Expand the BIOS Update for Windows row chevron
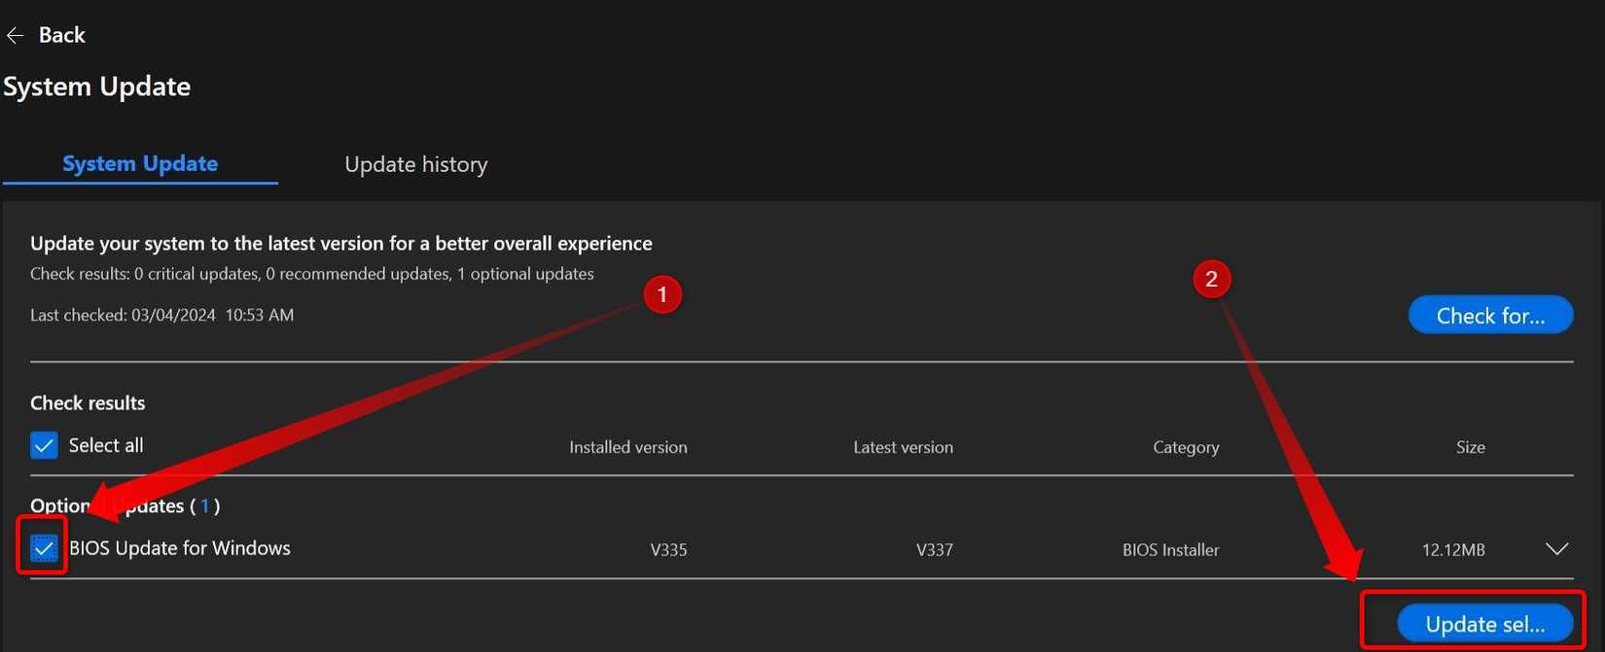This screenshot has width=1605, height=652. pos(1556,547)
